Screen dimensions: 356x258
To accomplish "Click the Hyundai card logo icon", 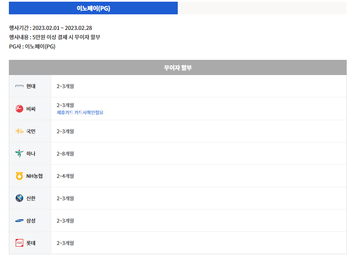I will (19, 86).
